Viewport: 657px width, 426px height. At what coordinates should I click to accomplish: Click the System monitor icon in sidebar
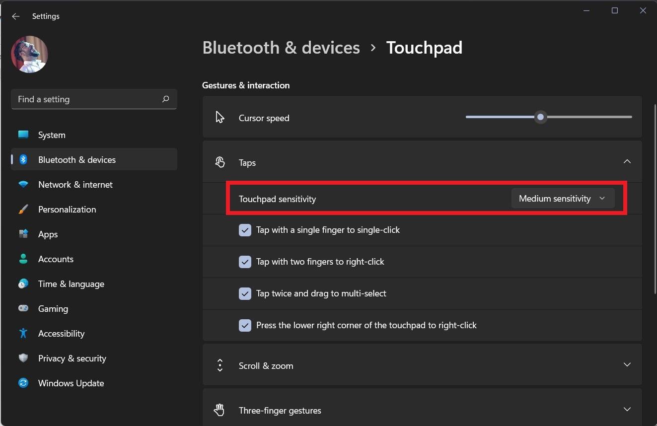(x=23, y=135)
